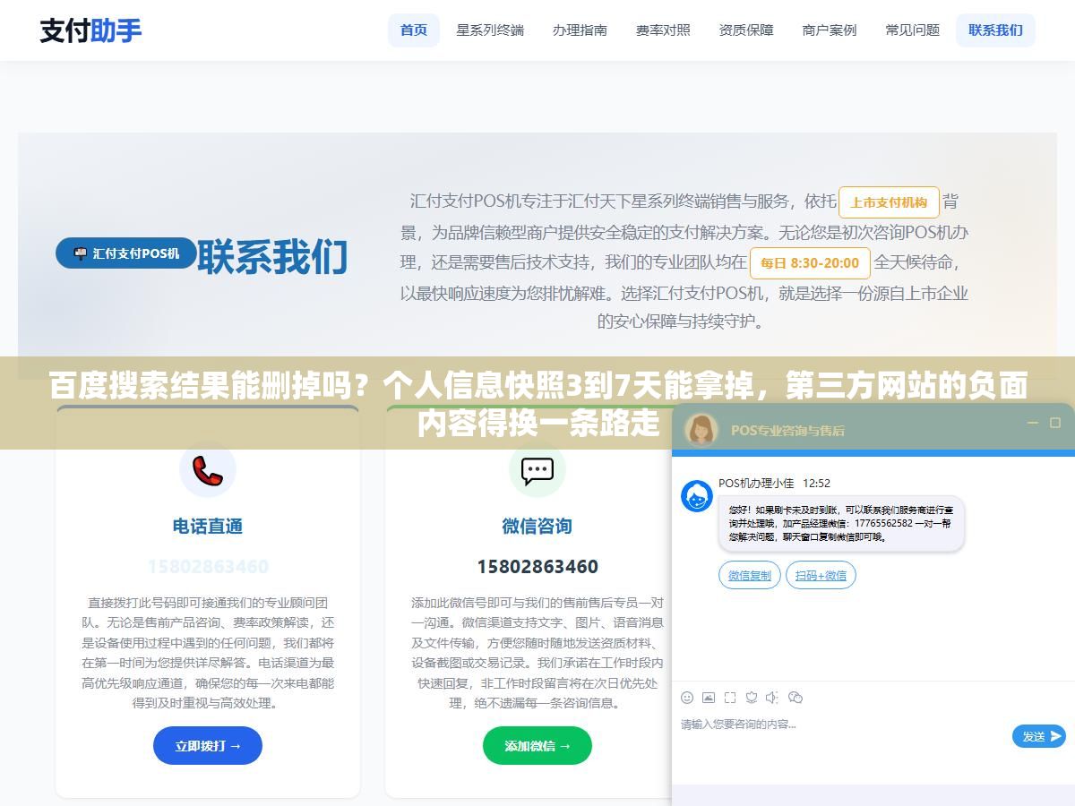This screenshot has width=1075, height=806.
Task: Click the 电话直通 card heading
Action: tap(208, 527)
